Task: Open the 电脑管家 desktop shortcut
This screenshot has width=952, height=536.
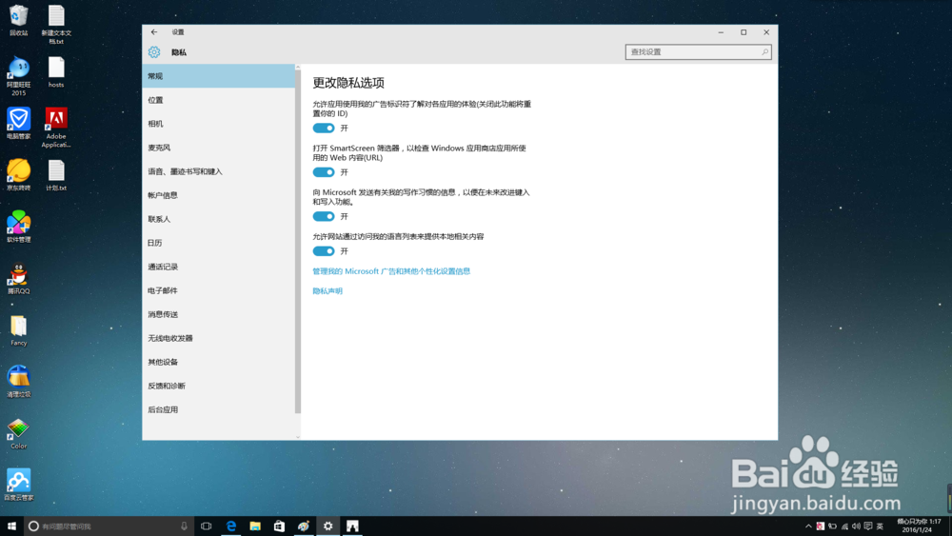Action: click(19, 123)
